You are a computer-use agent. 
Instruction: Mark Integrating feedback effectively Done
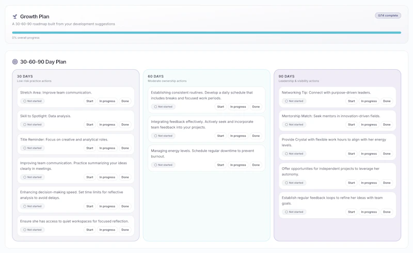coord(256,136)
